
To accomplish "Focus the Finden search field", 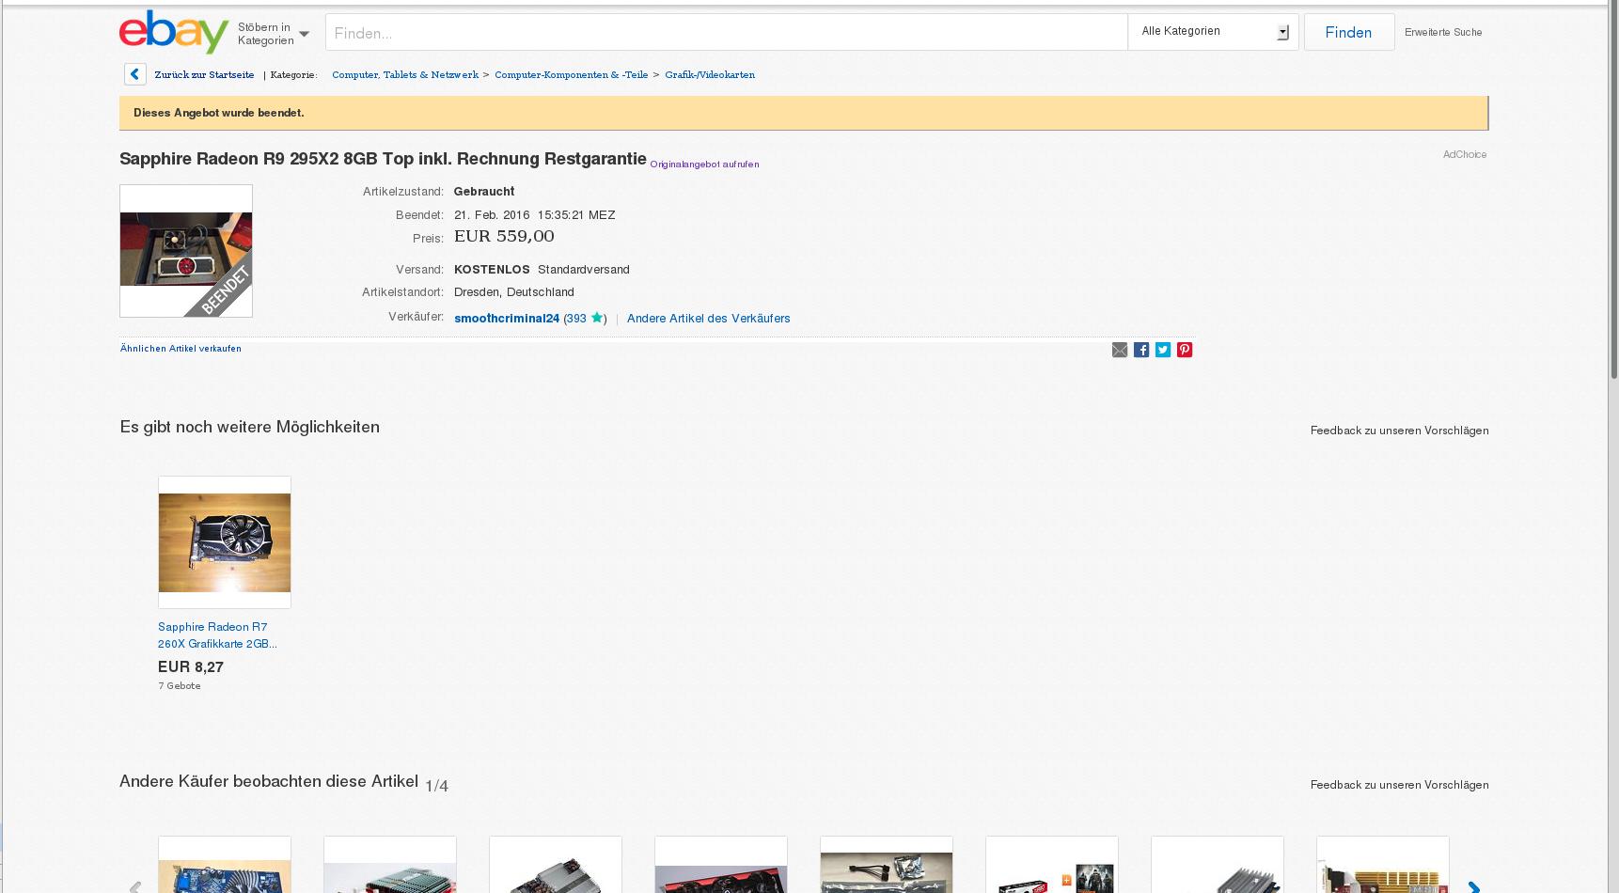I will 726,33.
